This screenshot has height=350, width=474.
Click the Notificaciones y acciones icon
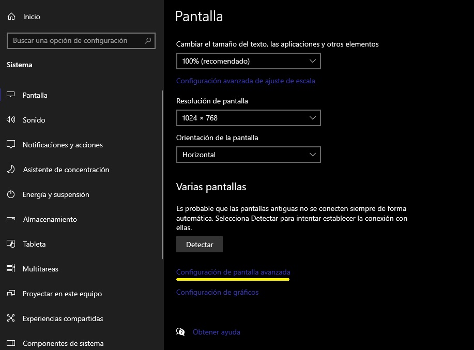point(11,145)
